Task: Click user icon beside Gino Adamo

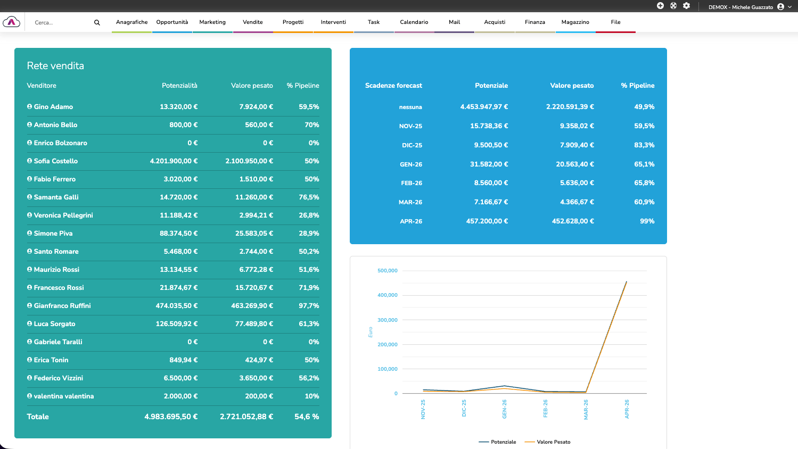Action: (x=30, y=106)
